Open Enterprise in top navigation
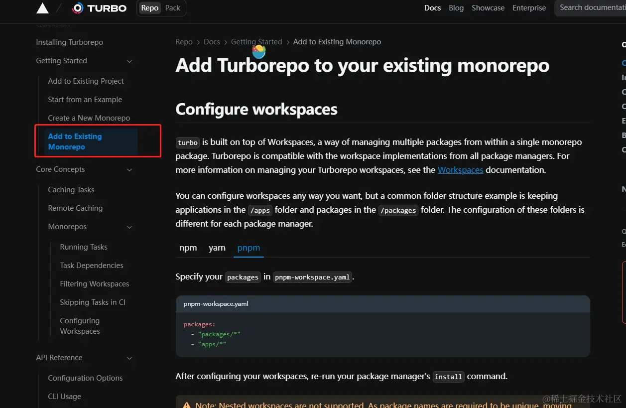Viewport: 626px width, 408px height. [x=529, y=8]
